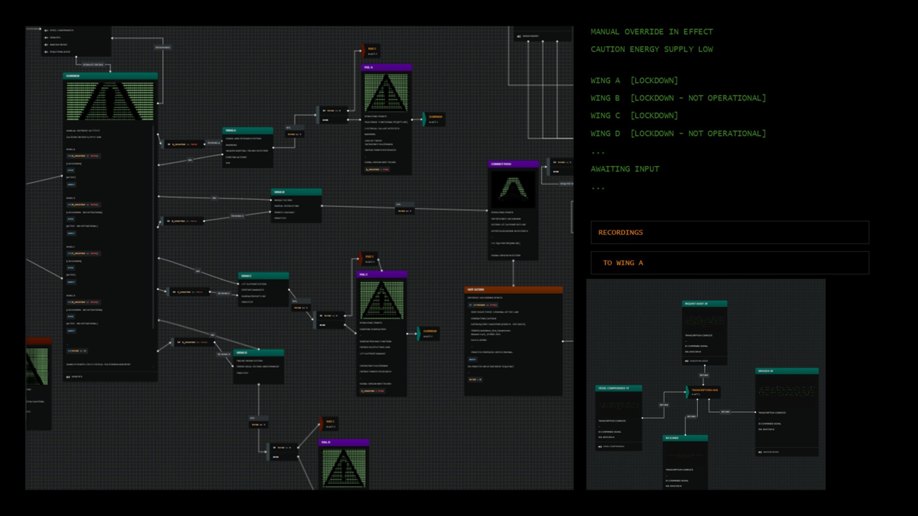Click speaker icon in Vessel Compromised 1R node
Viewport: 918px width, 516px height.
click(600, 446)
